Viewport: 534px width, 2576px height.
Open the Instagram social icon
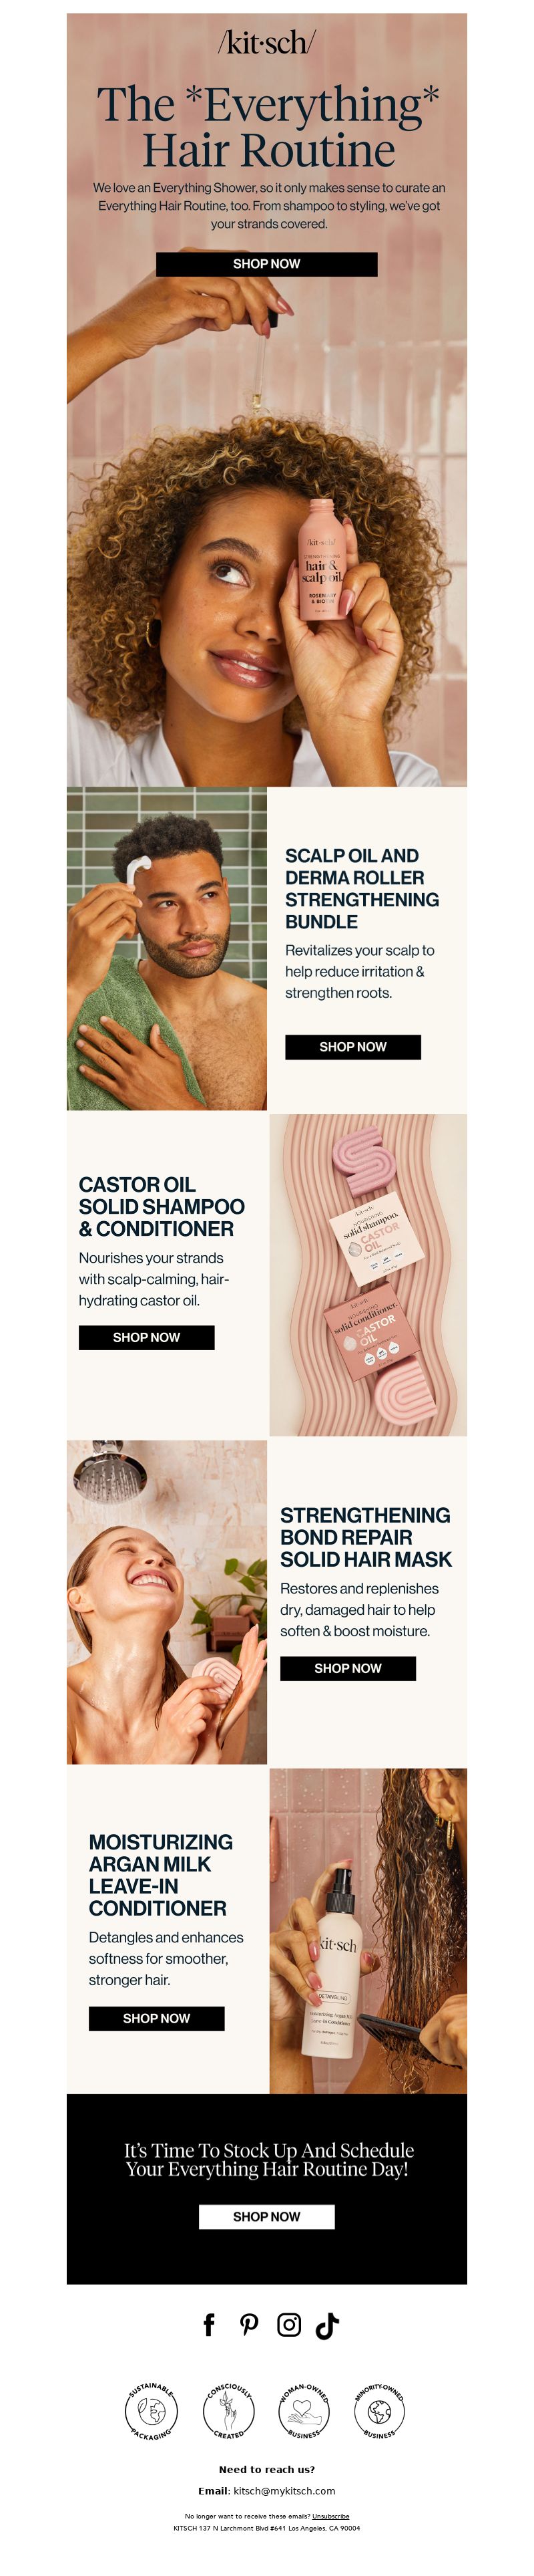point(290,2325)
